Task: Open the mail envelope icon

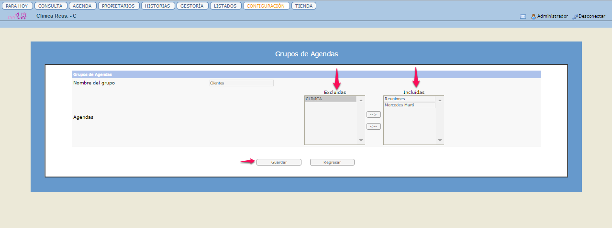Action: (523, 16)
